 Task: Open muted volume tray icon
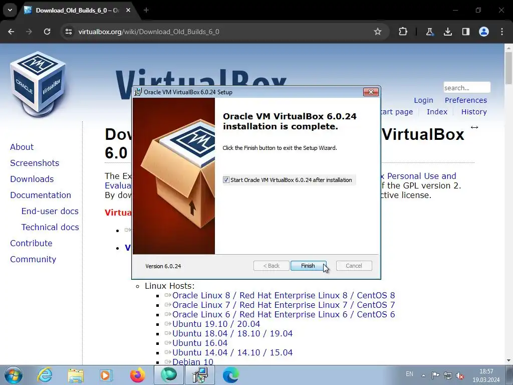click(x=460, y=375)
